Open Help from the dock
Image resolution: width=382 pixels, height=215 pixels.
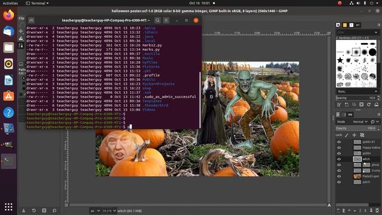point(8,113)
